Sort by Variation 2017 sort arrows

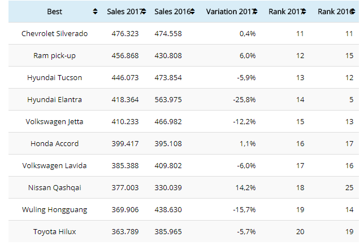[255, 11]
